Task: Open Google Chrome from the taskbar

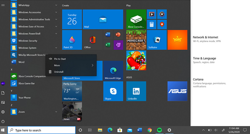Action: [149, 130]
